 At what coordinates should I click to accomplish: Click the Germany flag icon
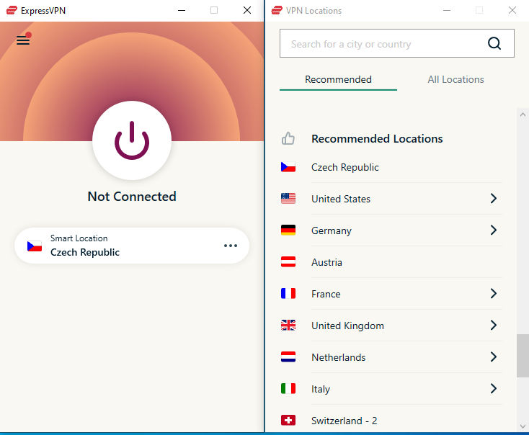tap(288, 230)
